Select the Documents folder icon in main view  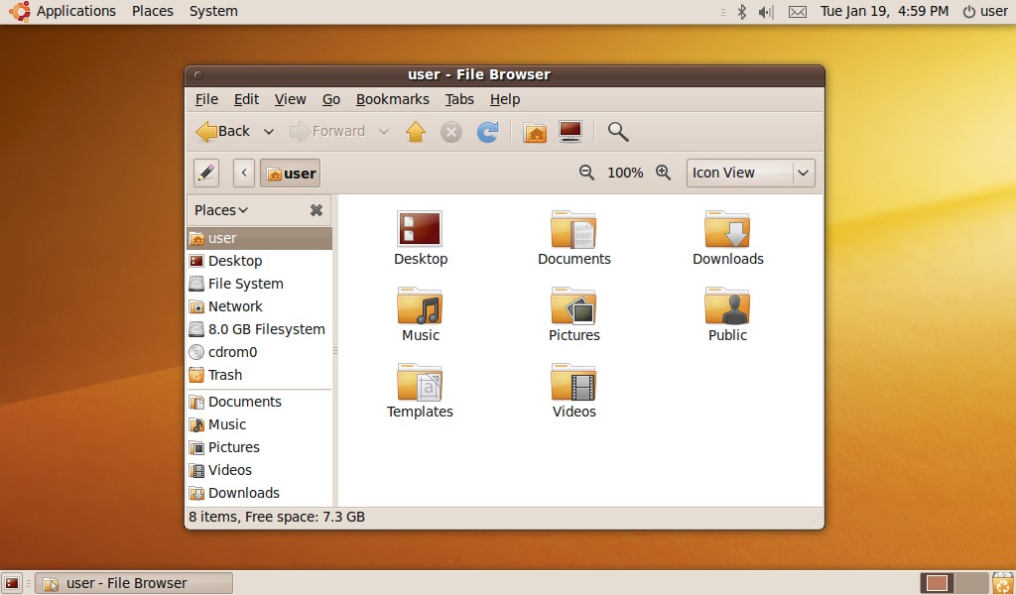coord(573,229)
